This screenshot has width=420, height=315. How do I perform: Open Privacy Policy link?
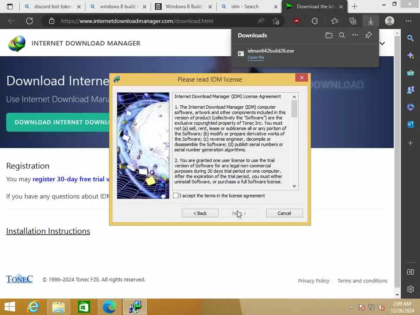314,281
